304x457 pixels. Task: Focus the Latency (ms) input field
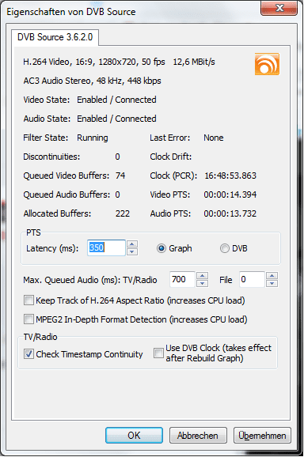click(106, 248)
